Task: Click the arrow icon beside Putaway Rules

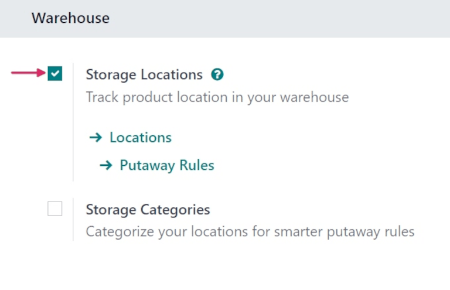Action: point(105,166)
